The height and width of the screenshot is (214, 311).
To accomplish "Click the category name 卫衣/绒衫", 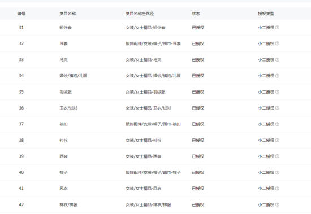I will coord(68,108).
